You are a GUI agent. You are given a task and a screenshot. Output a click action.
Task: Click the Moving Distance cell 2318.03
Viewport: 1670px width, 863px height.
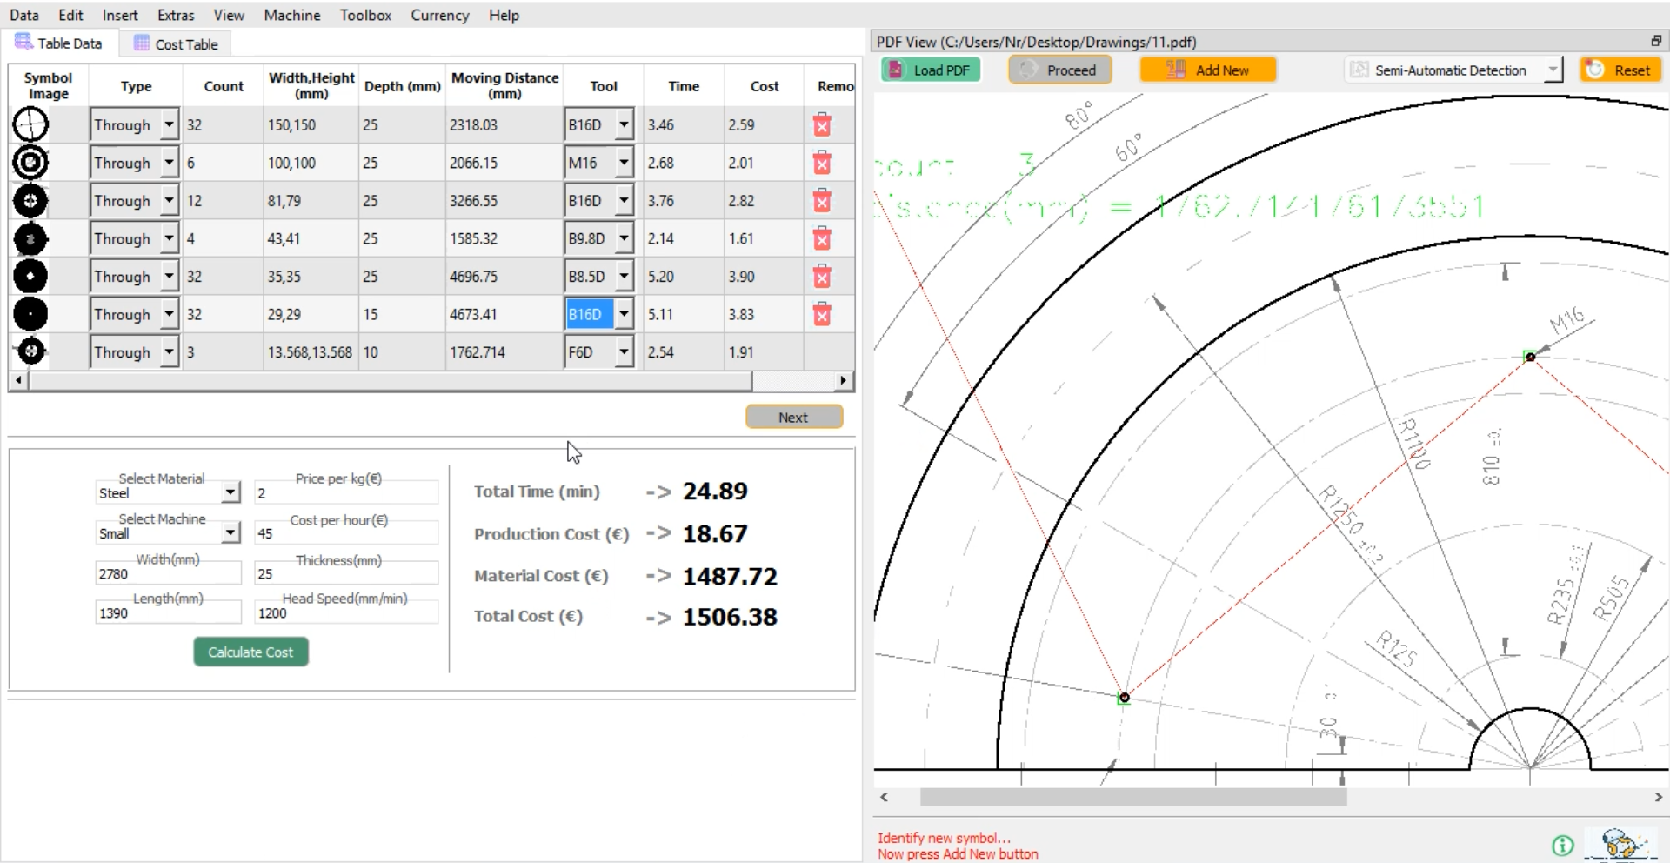click(504, 124)
